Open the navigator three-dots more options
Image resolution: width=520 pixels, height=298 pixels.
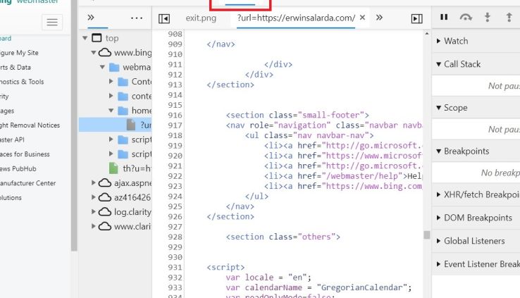point(137,18)
